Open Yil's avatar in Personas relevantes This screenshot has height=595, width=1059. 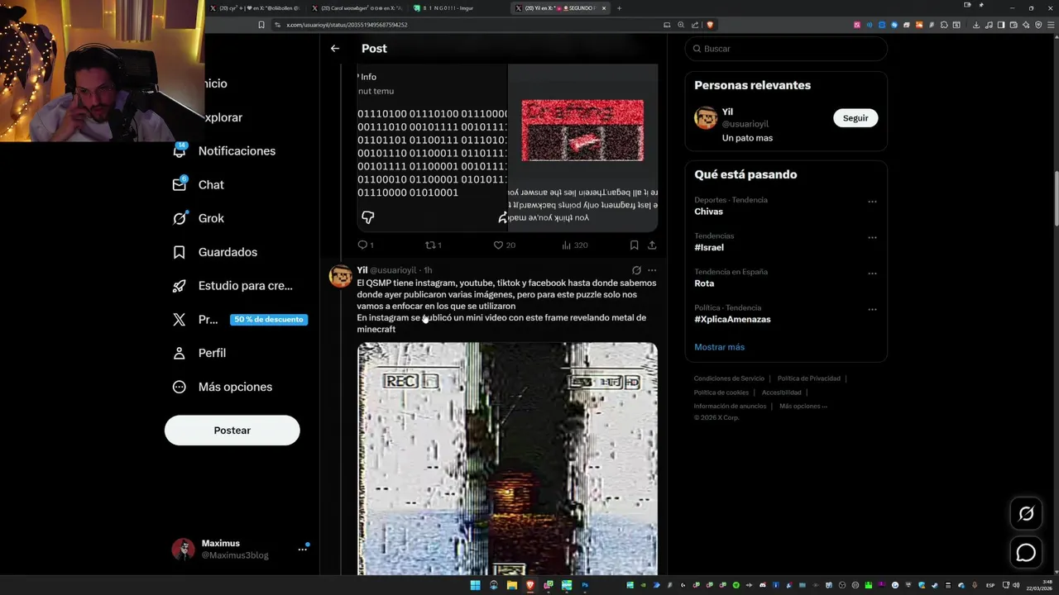tap(706, 117)
